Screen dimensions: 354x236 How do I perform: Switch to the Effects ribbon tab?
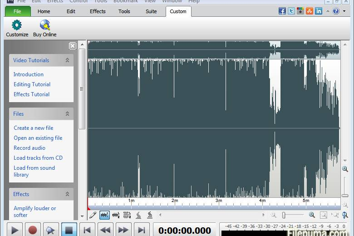(x=98, y=11)
